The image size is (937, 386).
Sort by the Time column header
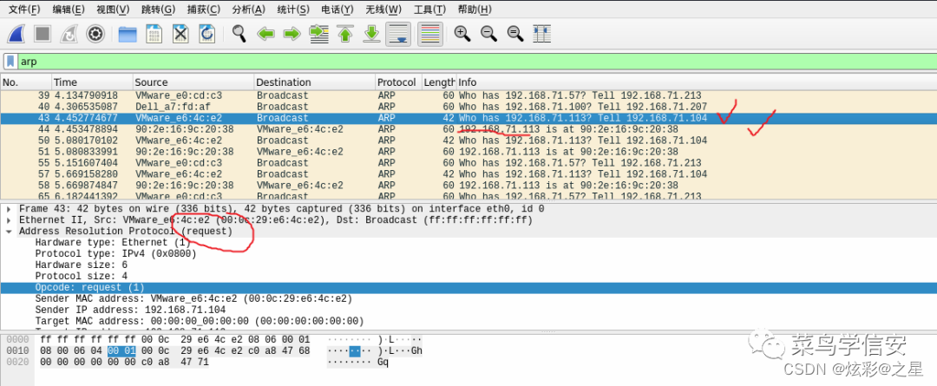coord(91,82)
